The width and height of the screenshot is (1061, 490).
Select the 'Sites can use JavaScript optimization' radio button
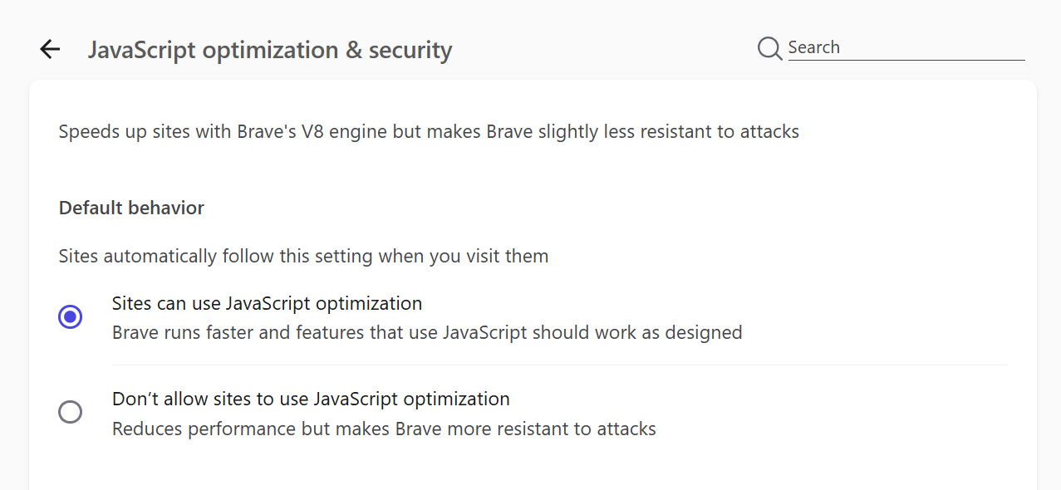click(x=71, y=316)
